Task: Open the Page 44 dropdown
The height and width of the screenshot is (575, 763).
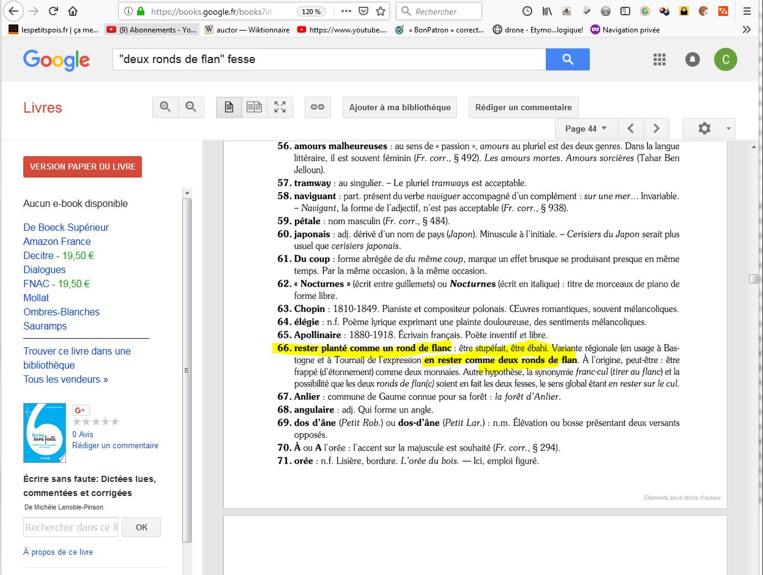Action: point(586,129)
